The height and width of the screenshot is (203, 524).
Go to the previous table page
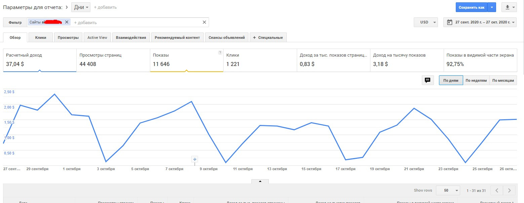[497, 190]
